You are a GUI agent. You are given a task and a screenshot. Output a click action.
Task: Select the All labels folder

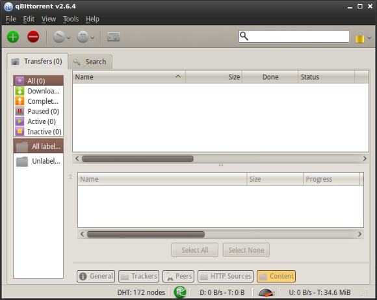(x=38, y=146)
